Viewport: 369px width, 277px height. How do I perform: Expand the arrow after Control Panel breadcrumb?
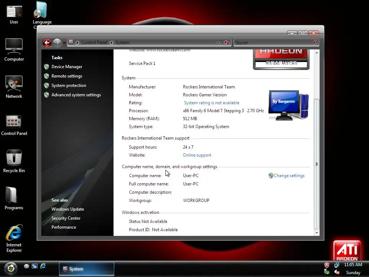111,43
